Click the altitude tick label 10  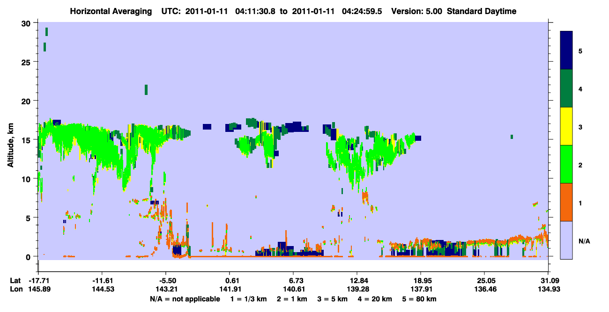(27, 179)
